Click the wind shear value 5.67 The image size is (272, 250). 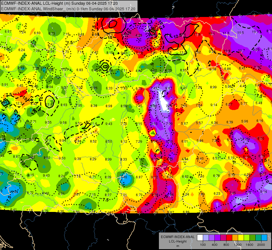point(184,123)
